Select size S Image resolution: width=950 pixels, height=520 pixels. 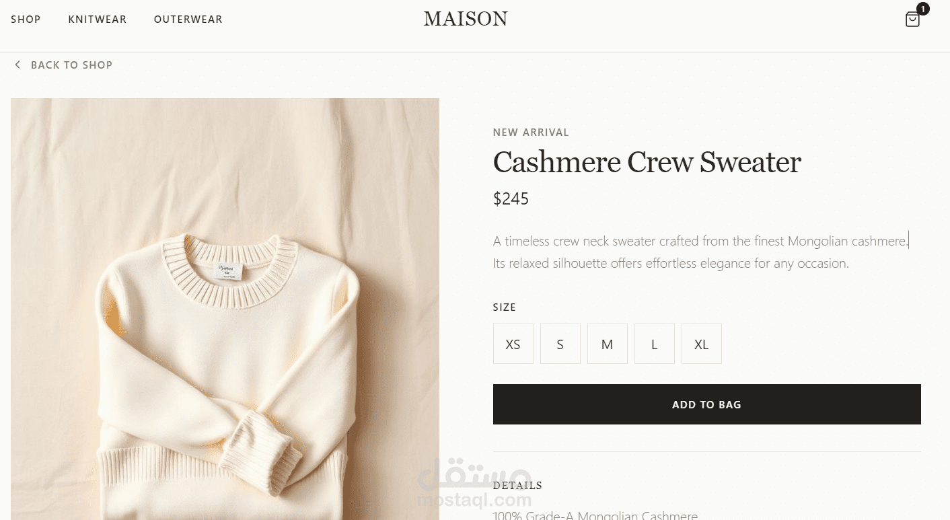[560, 344]
